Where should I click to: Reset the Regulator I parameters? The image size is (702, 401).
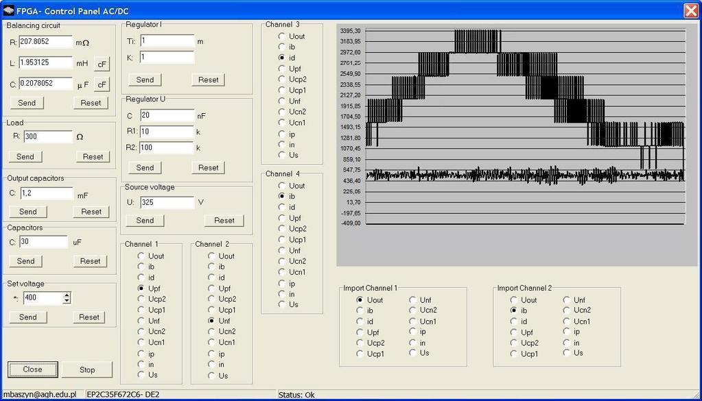coord(208,80)
